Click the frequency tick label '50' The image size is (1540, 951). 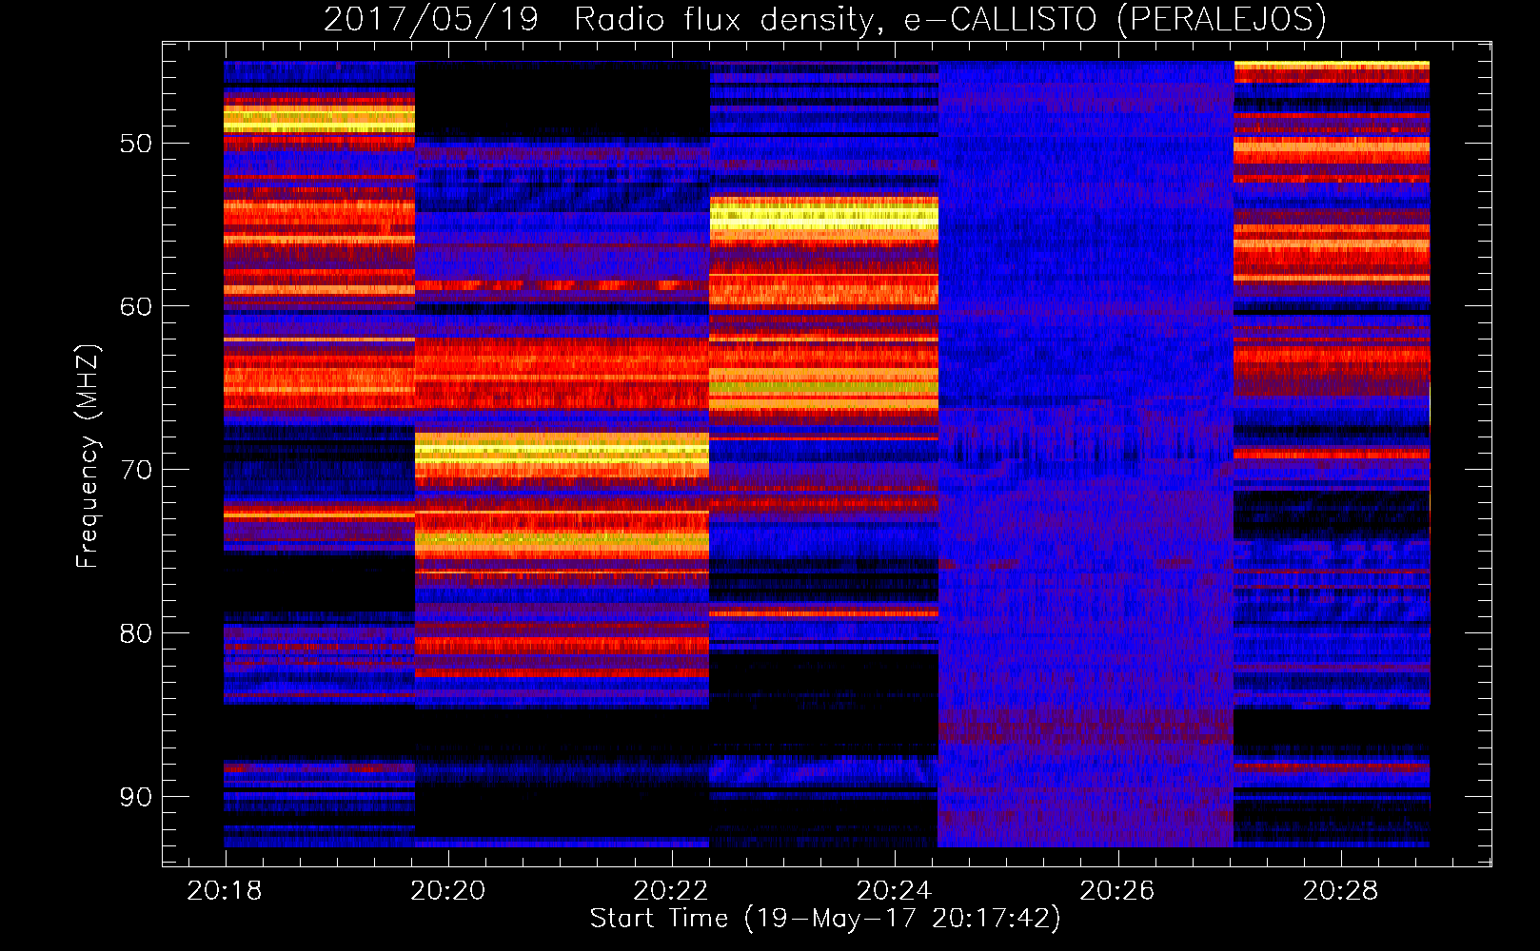135,144
